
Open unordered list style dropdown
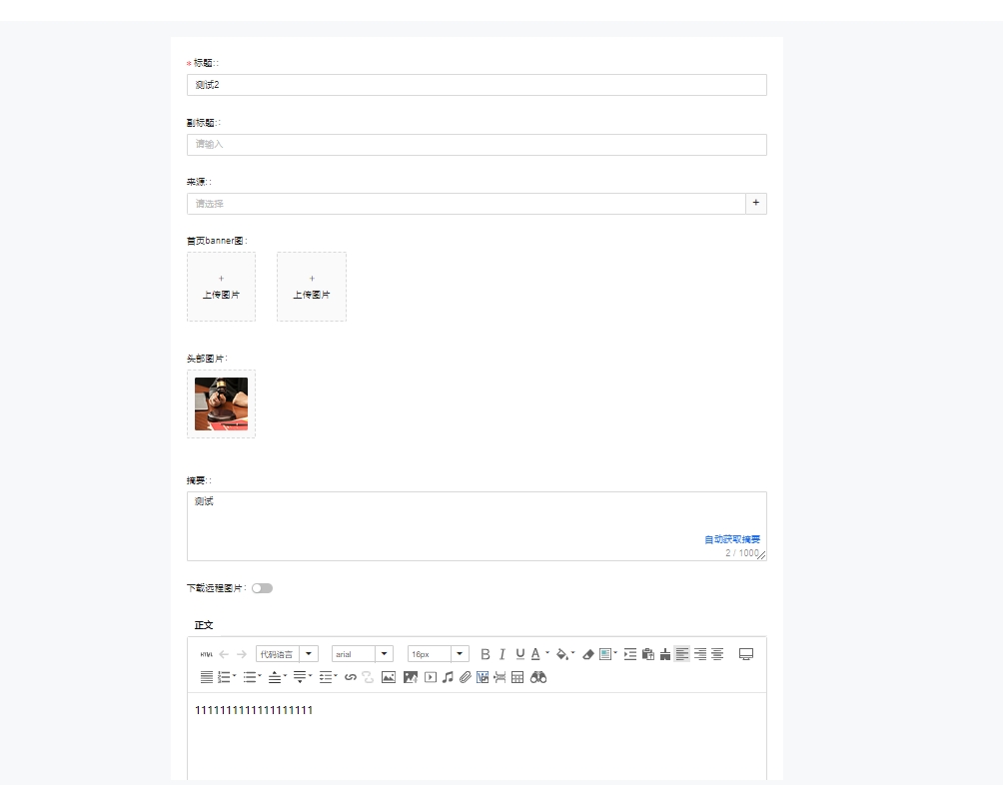(x=260, y=676)
